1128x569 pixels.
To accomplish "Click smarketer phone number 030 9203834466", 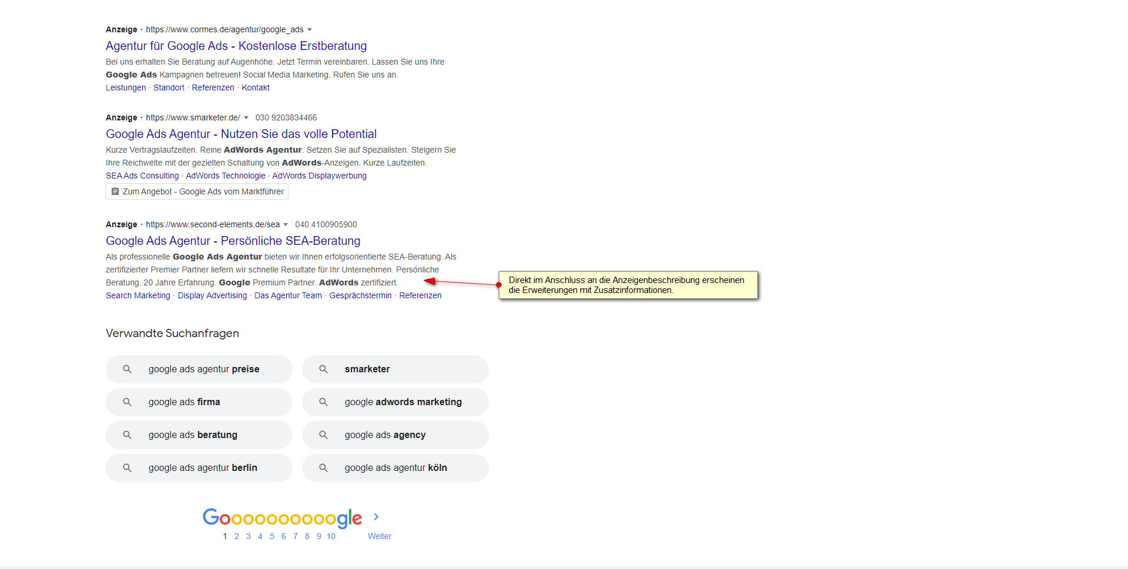I will 286,117.
